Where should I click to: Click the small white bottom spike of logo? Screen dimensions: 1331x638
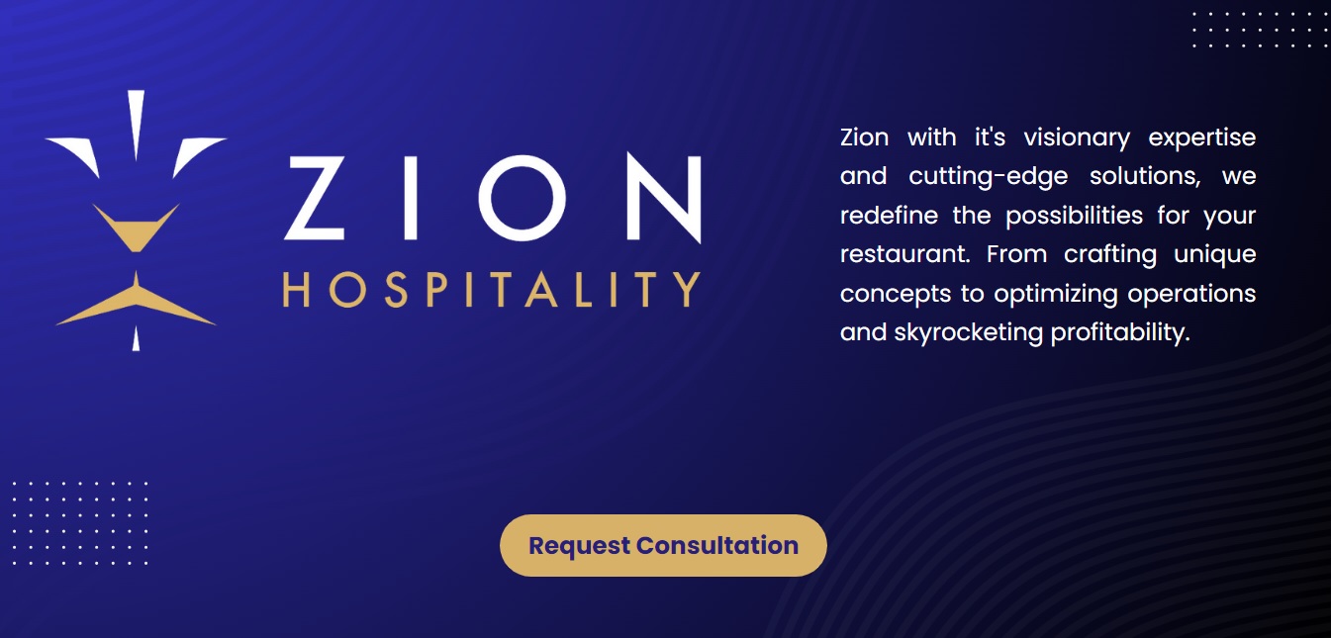(x=137, y=338)
